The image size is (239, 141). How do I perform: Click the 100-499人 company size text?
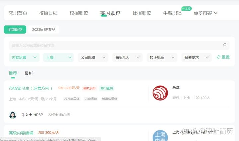pos(202,98)
